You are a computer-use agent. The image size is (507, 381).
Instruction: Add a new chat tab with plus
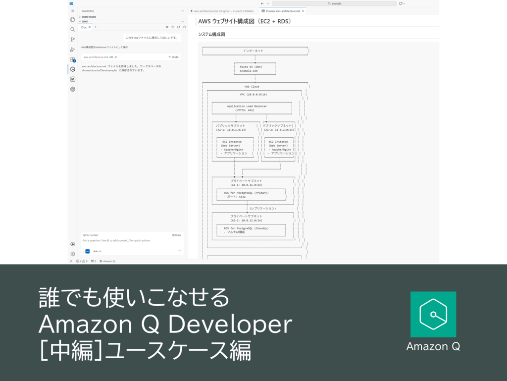(96, 27)
